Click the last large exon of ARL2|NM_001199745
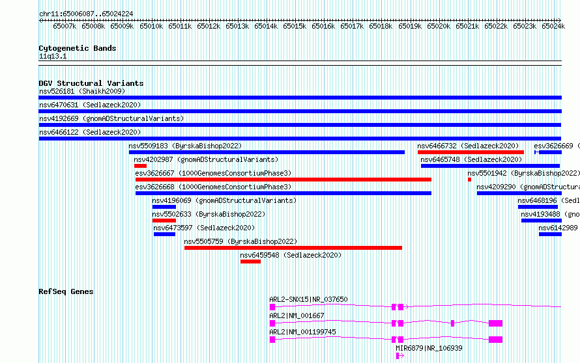This screenshot has width=580, height=363. 496,340
